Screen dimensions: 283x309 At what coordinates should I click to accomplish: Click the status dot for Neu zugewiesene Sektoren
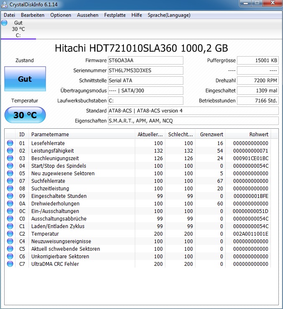[10, 173]
